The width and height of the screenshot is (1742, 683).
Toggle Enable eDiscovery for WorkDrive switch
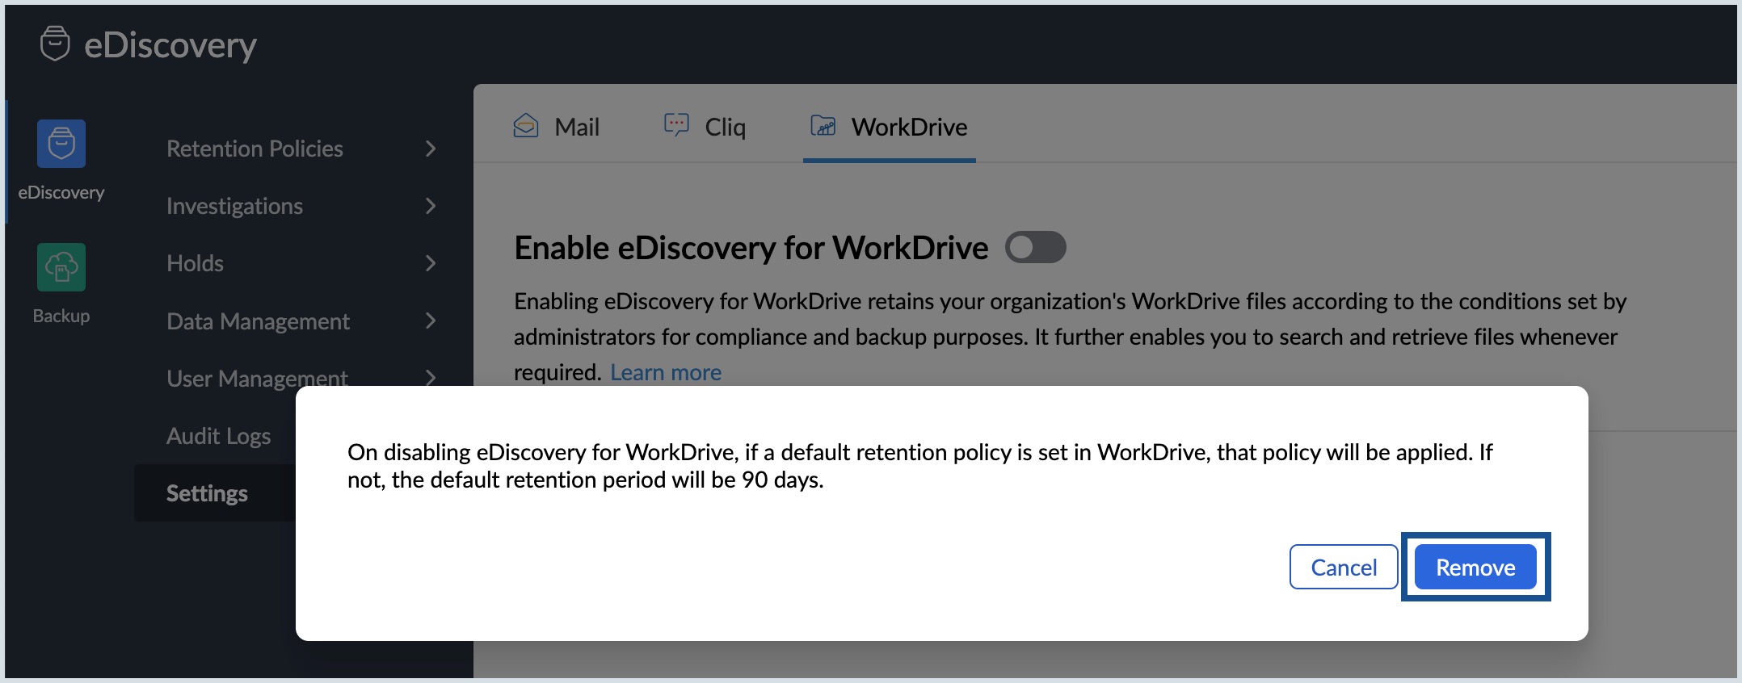[1035, 247]
